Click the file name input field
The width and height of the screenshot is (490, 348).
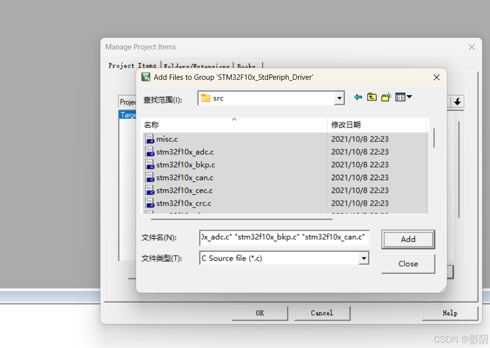[284, 237]
